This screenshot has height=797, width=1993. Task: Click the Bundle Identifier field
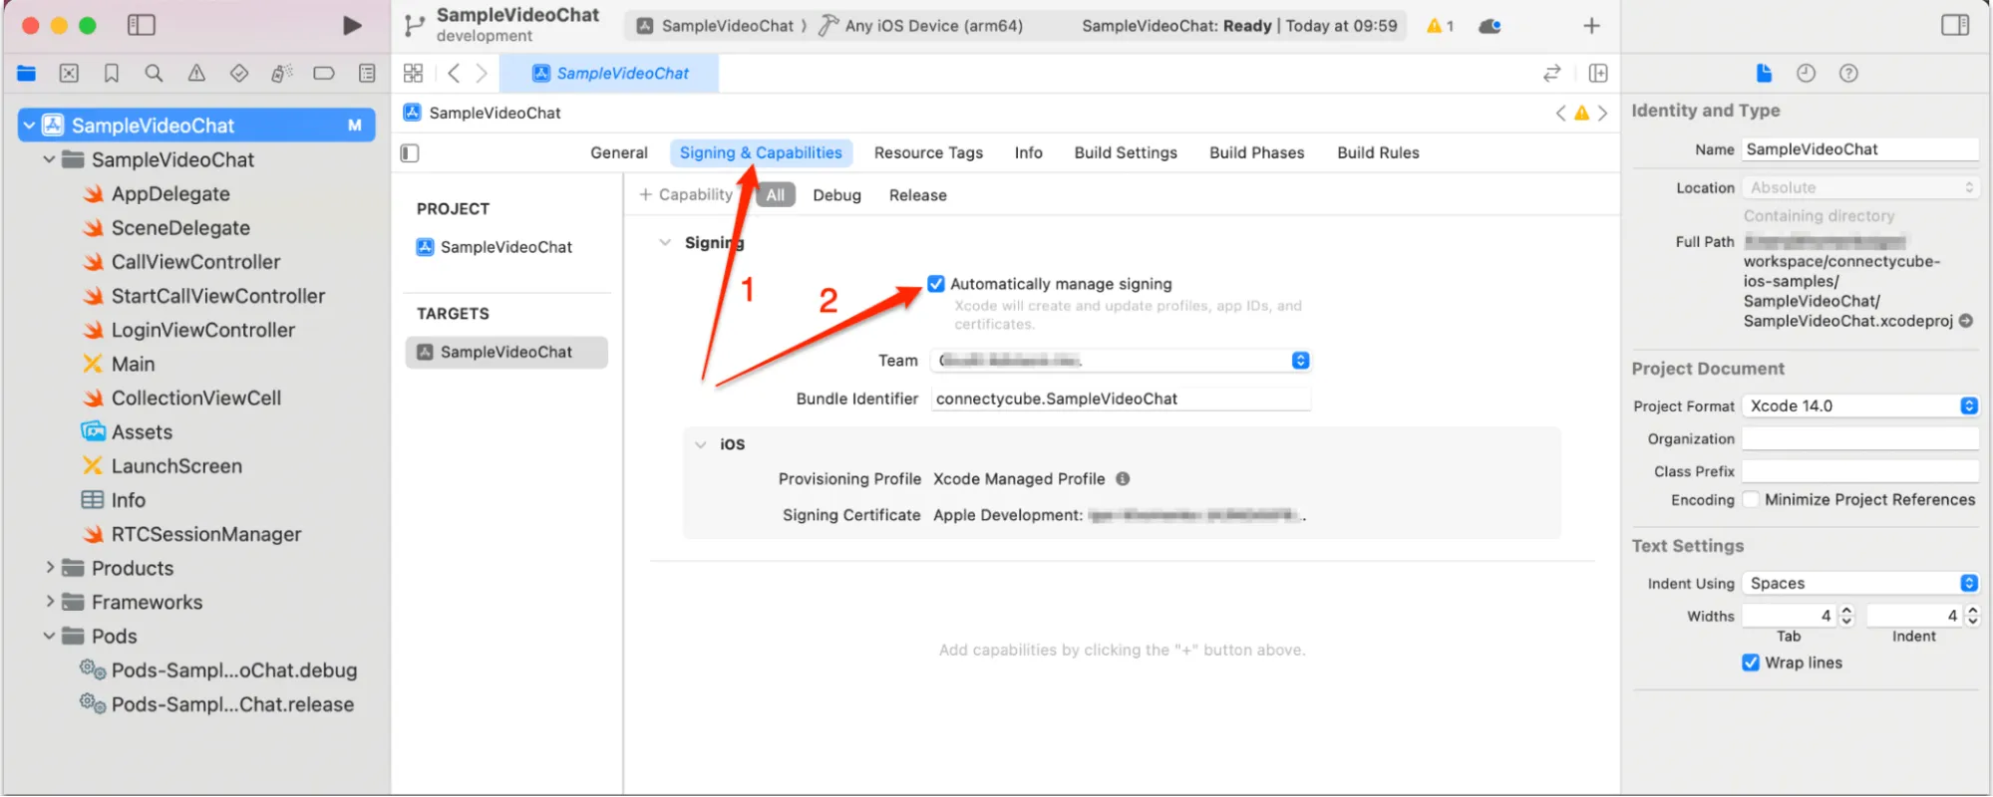pos(1121,398)
